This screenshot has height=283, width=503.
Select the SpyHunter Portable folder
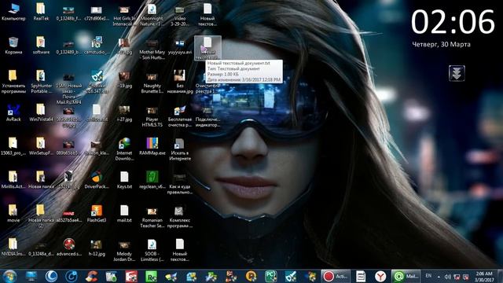[x=41, y=82]
